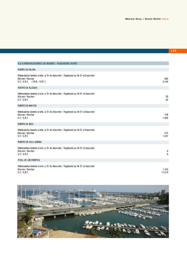Click the Puerto de Cala Sabina heading bar

(93, 142)
